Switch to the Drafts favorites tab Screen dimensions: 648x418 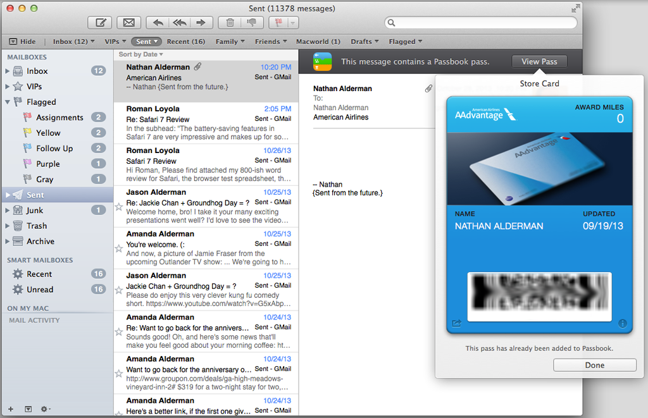[364, 42]
